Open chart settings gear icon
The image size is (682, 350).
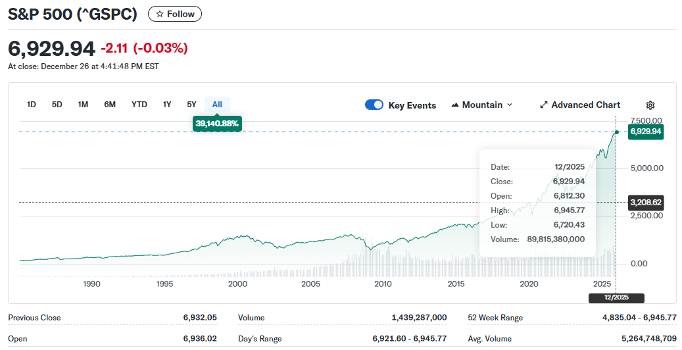pos(650,105)
